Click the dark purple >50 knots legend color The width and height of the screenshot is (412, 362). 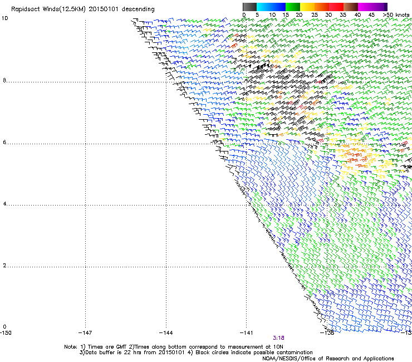(x=386, y=7)
